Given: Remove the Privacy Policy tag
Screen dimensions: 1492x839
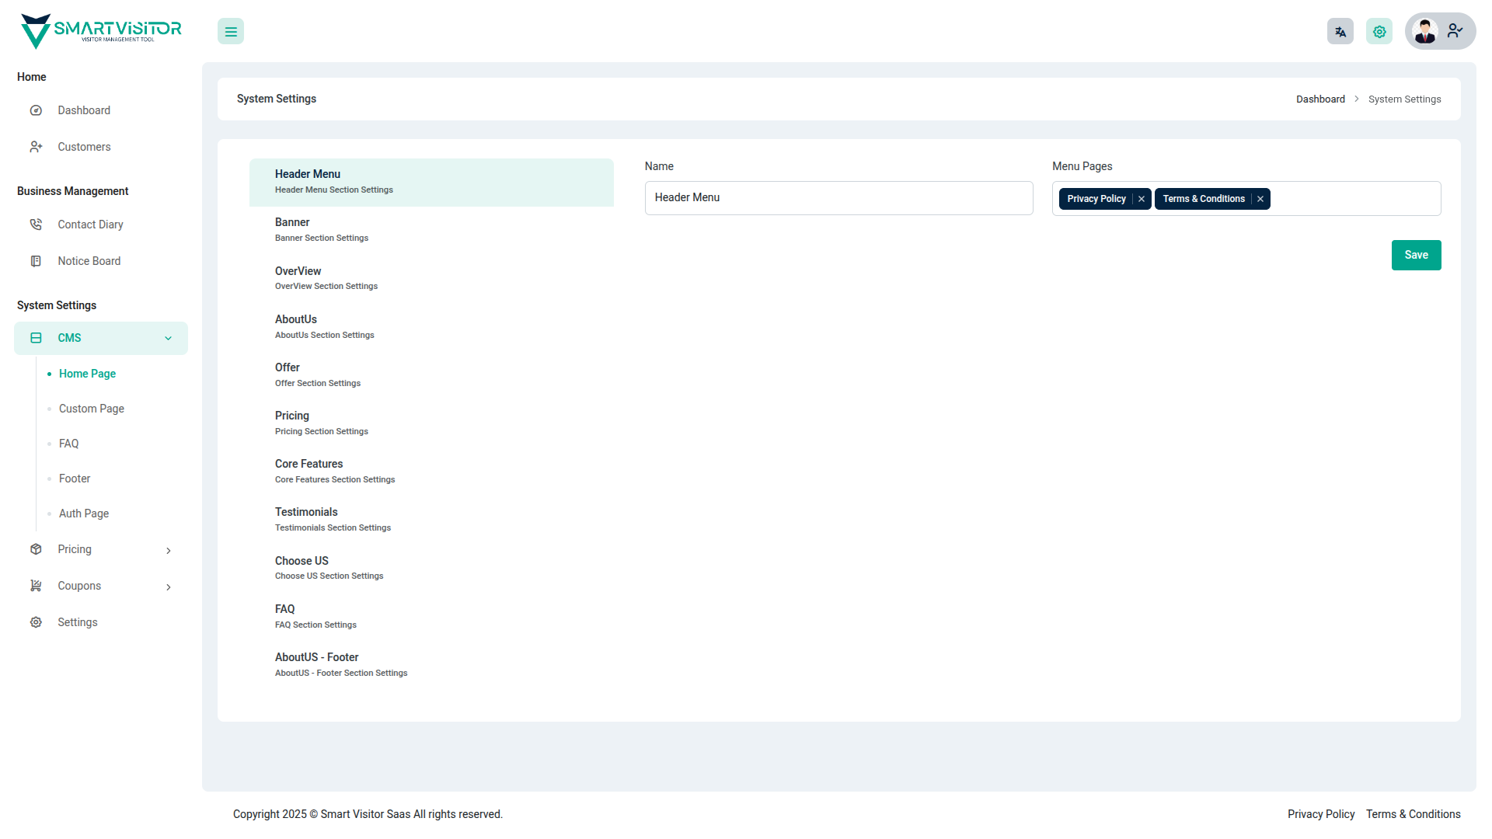Looking at the screenshot, I should click(x=1142, y=199).
